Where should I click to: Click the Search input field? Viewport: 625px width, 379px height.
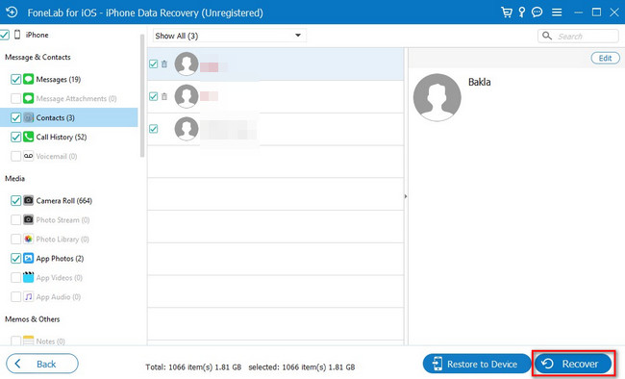coord(578,36)
